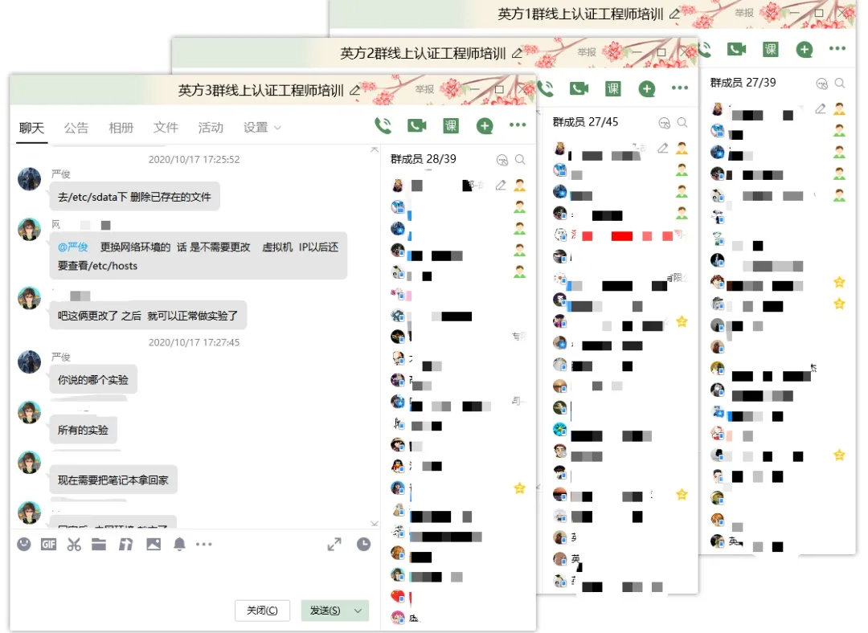Open the 课 classroom icon in 英方3群

point(451,125)
